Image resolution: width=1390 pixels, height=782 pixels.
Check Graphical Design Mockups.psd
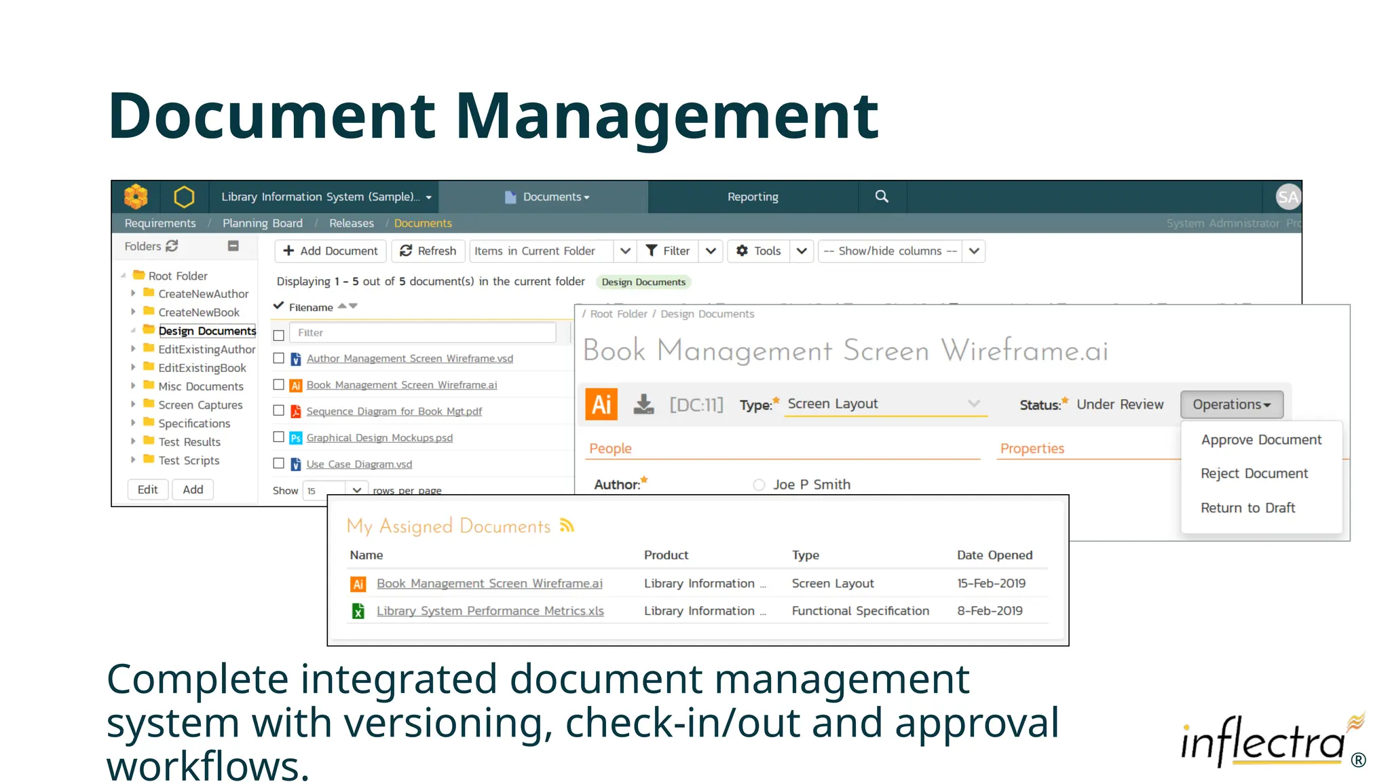click(278, 436)
